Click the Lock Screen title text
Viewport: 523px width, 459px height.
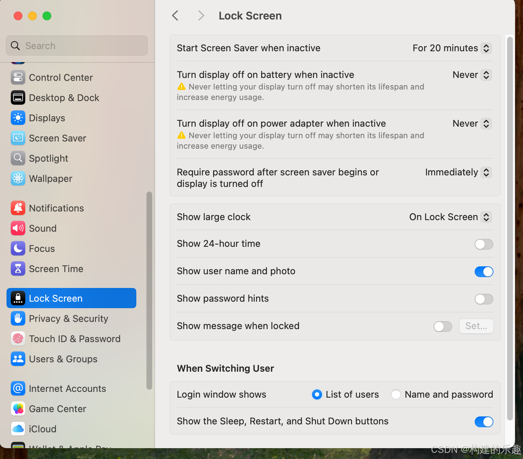pos(250,16)
